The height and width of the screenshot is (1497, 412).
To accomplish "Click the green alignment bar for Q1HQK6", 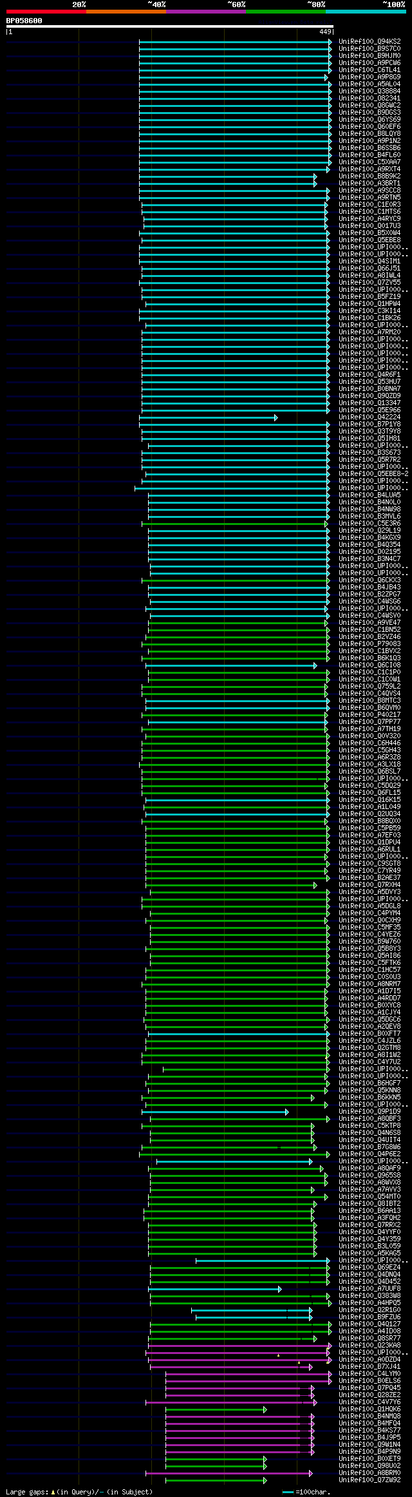I will [x=216, y=1409].
